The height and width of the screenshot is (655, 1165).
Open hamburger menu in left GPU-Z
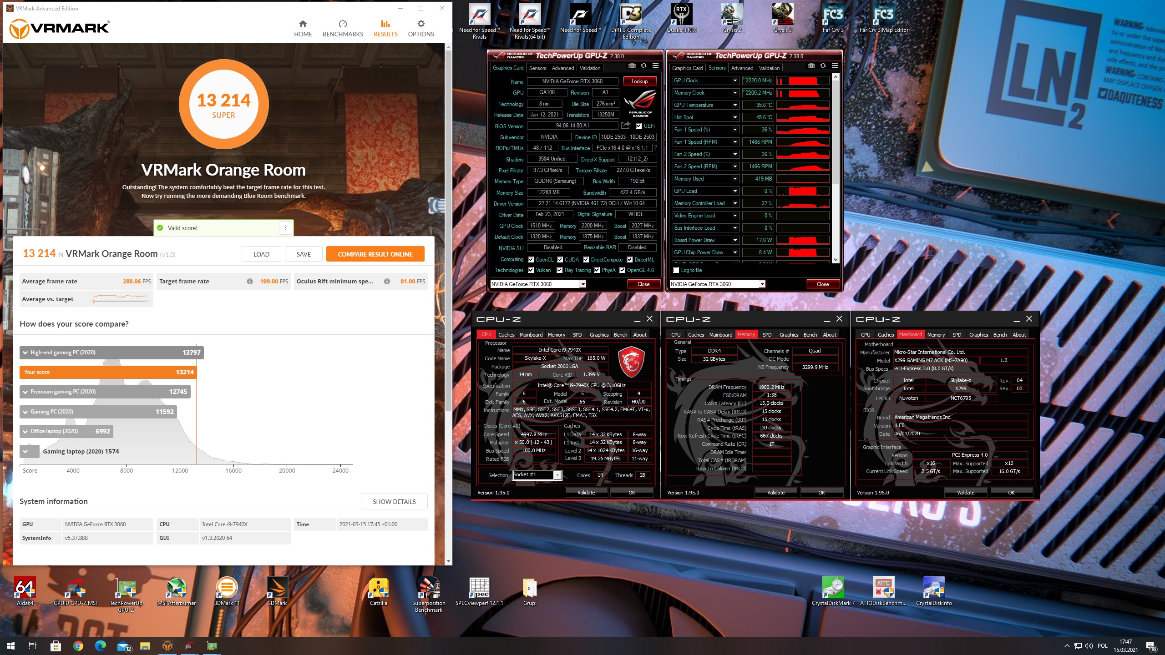655,66
